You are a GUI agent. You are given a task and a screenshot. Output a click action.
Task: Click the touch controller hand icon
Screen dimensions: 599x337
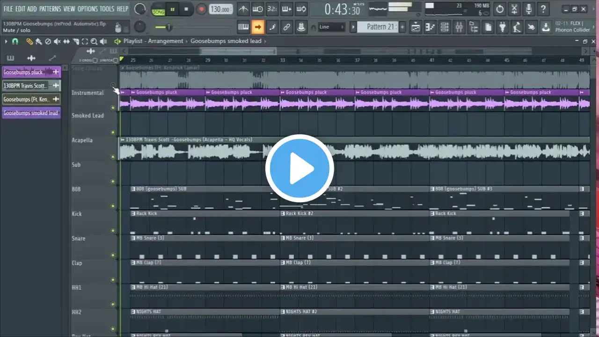point(532,27)
